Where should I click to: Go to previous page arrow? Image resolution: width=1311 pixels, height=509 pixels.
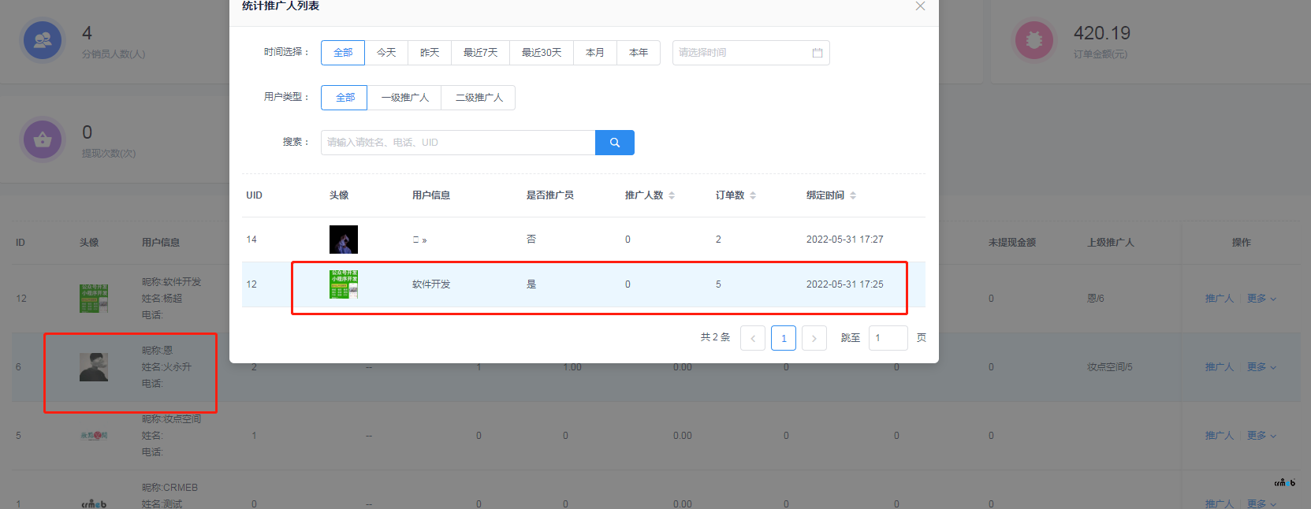click(x=753, y=338)
